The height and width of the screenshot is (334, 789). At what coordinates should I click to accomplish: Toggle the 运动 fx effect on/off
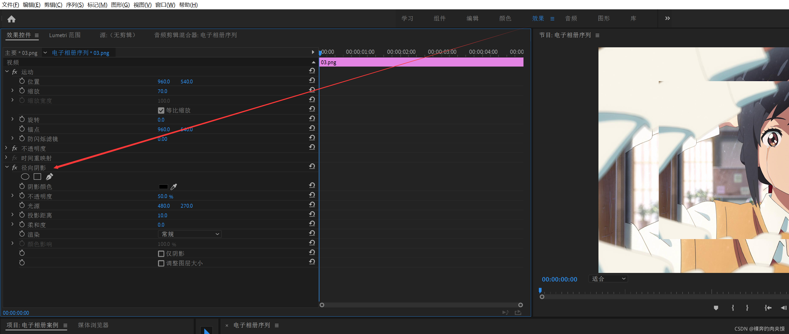pos(14,72)
